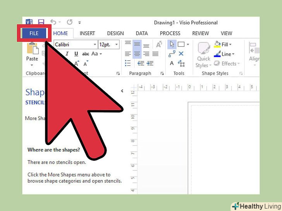Viewport: 282px width, 211px height.
Task: Open the More Shapes menu
Action: (35, 118)
